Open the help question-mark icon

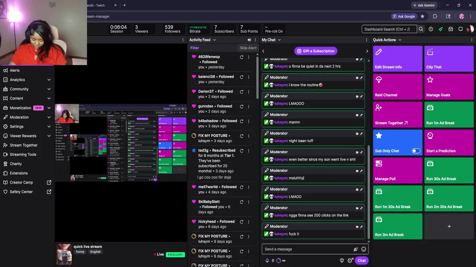click(x=431, y=29)
